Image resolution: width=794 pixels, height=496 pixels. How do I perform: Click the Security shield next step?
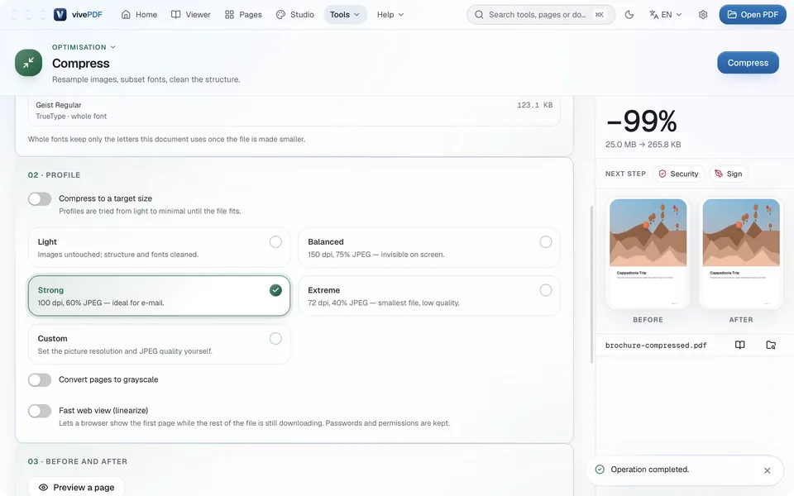coord(678,174)
